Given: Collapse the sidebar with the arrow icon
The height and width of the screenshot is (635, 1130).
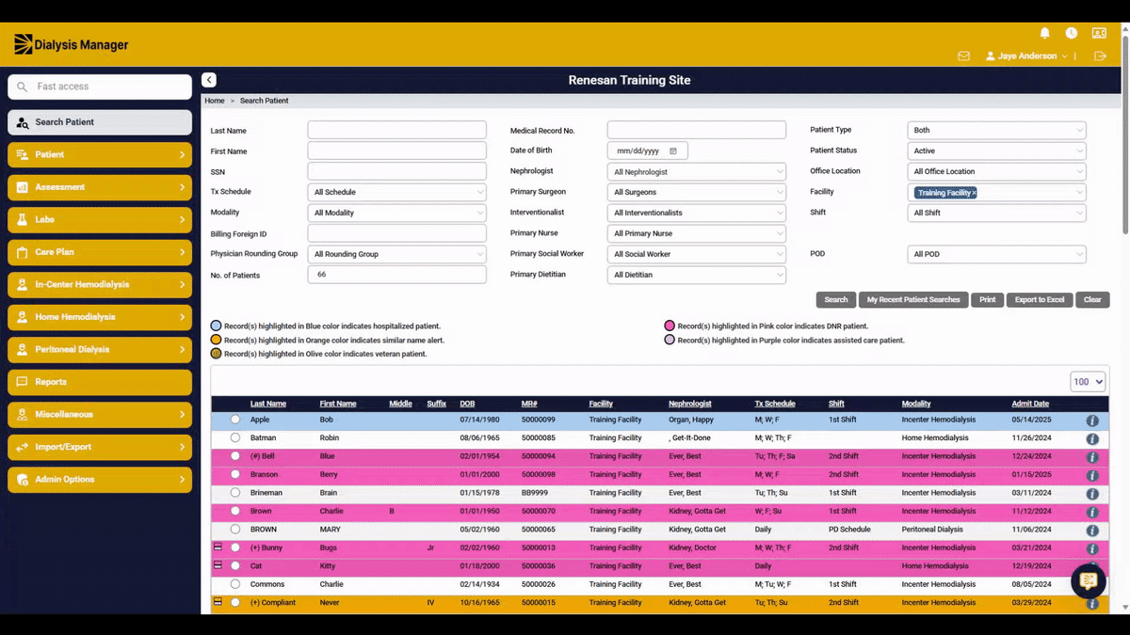Looking at the screenshot, I should click(209, 81).
